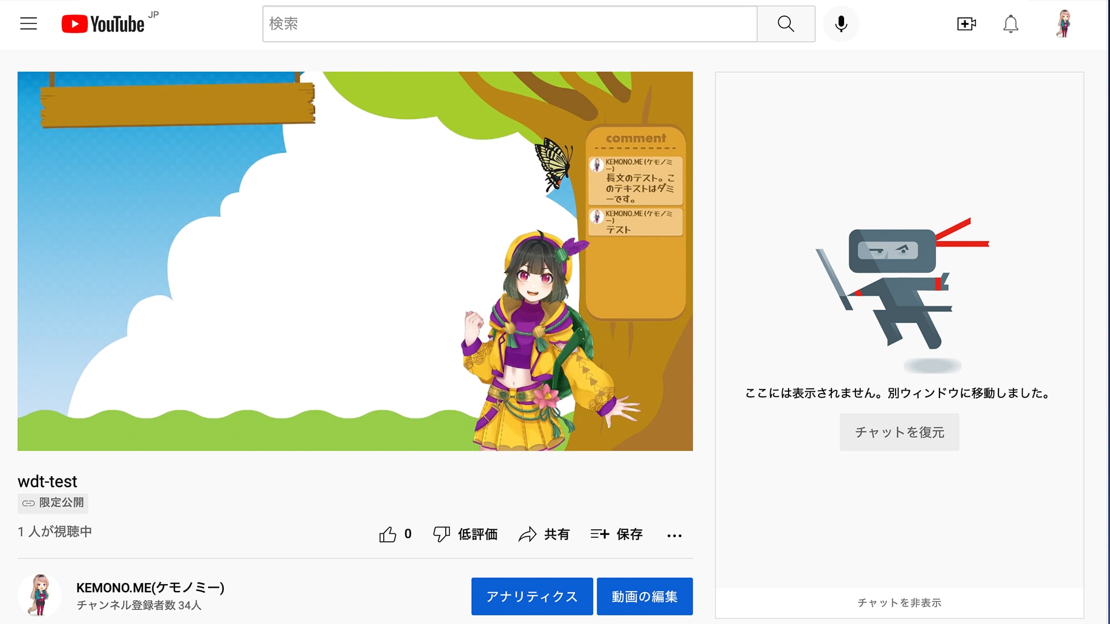Open 動画の編集 for this video
Image resolution: width=1110 pixels, height=624 pixels.
pos(644,596)
